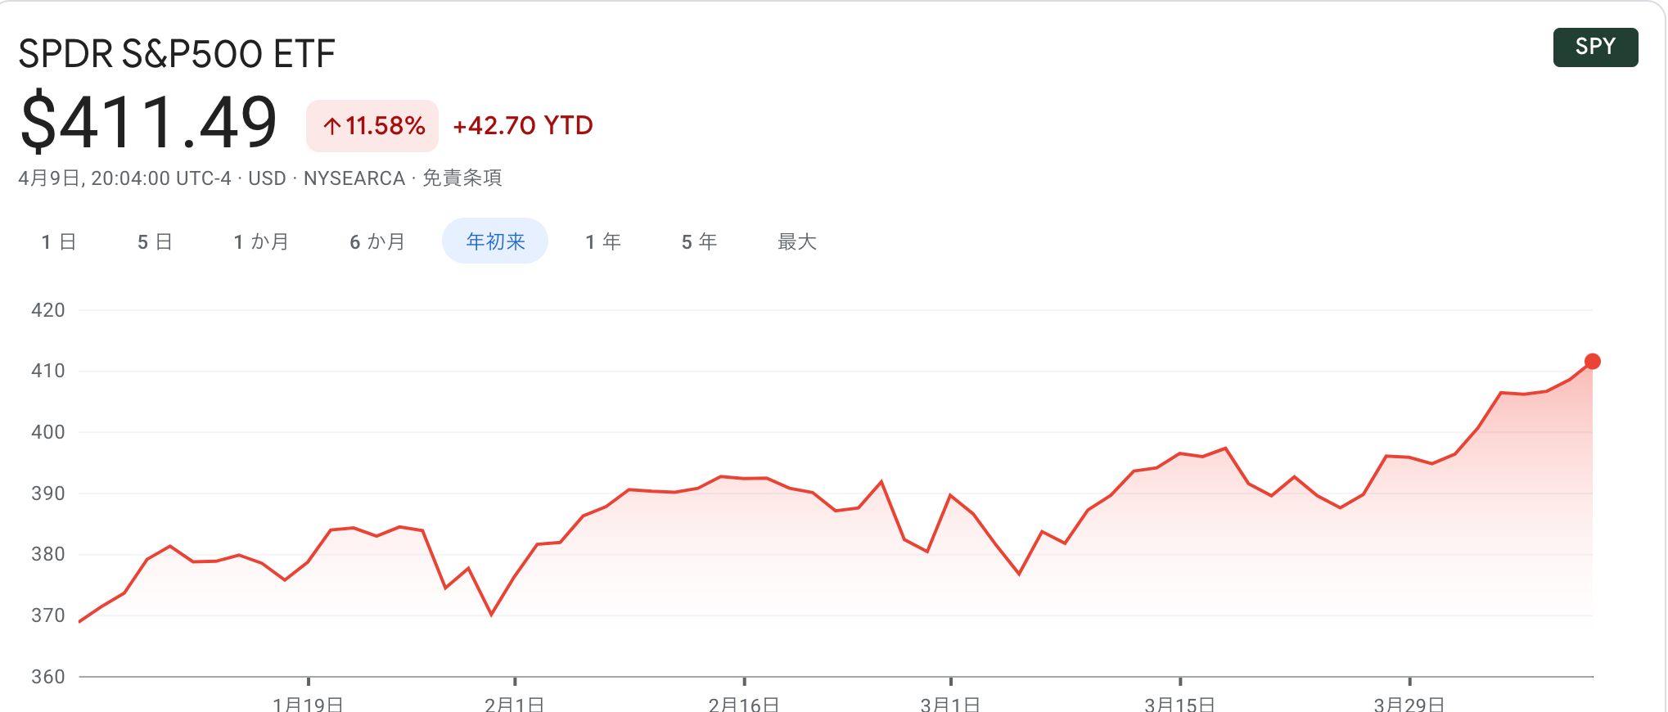Select the 6か月 chart range
This screenshot has height=712, width=1668.
click(377, 241)
